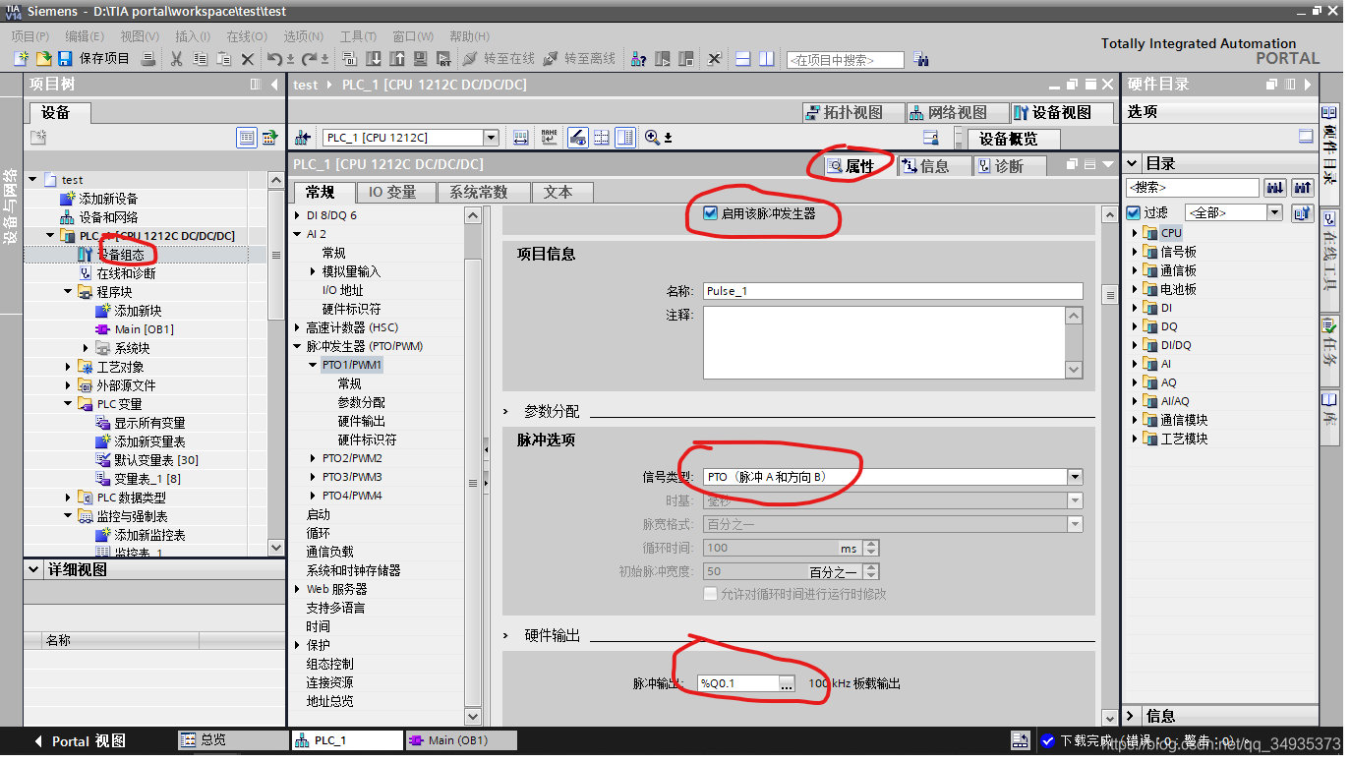Image resolution: width=1351 pixels, height=763 pixels.
Task: Toggle the Show address labels icon
Action: tap(578, 138)
